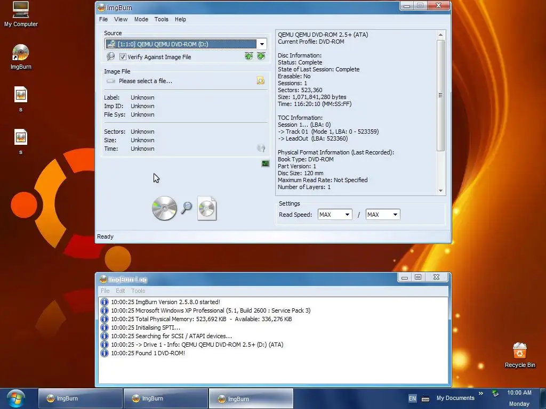Click the small drive icon before Please select
This screenshot has width=546, height=409.
[111, 81]
